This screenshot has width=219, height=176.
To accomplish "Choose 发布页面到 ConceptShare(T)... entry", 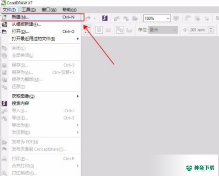I will pos(41,149).
